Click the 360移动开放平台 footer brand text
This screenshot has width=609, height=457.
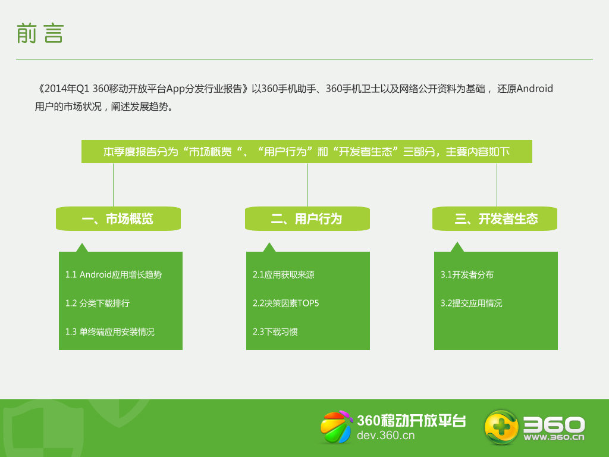click(x=412, y=420)
